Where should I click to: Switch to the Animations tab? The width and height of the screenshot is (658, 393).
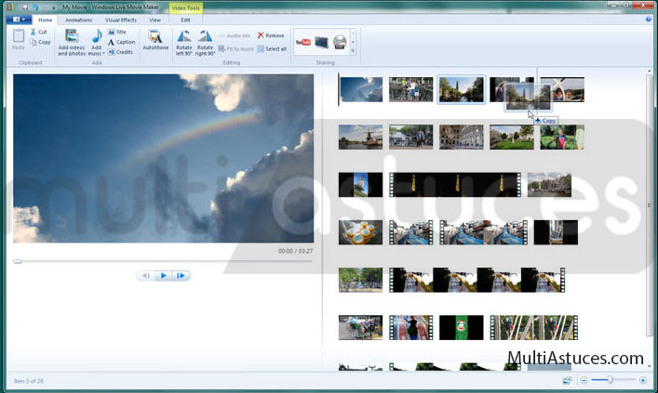tap(79, 19)
